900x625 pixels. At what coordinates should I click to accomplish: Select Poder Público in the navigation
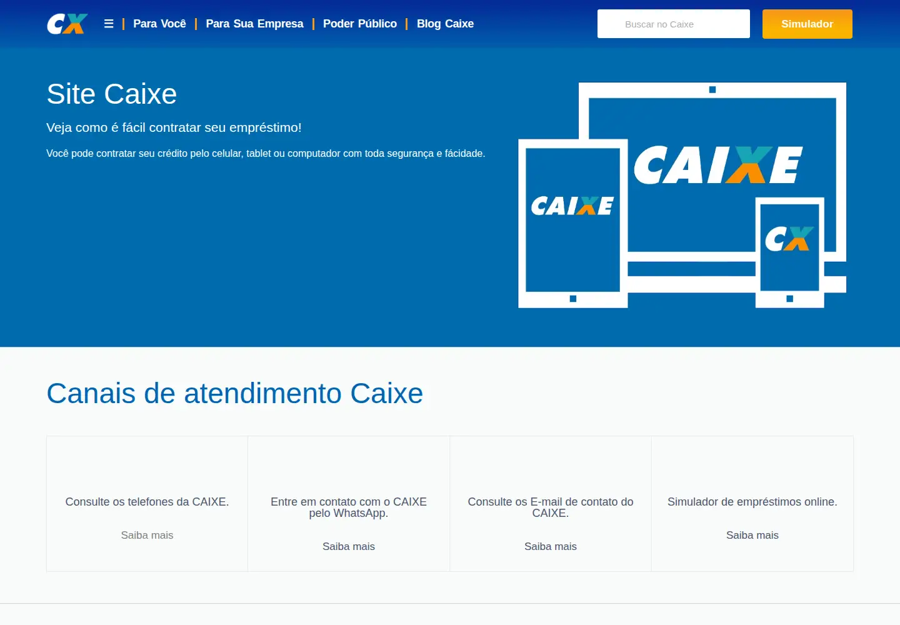[360, 24]
